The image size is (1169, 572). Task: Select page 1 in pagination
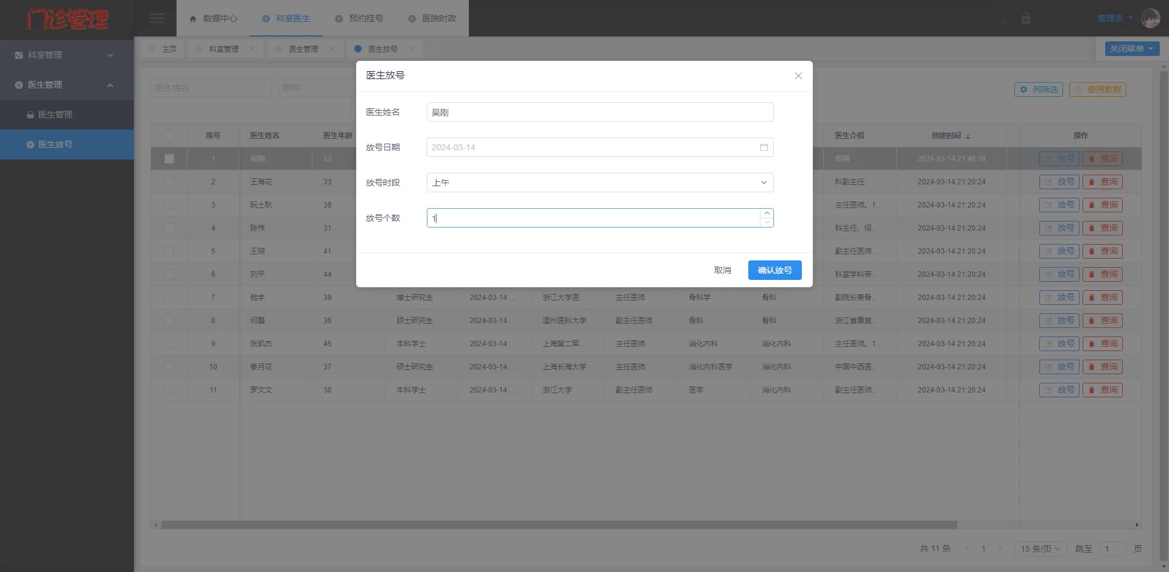pos(983,549)
